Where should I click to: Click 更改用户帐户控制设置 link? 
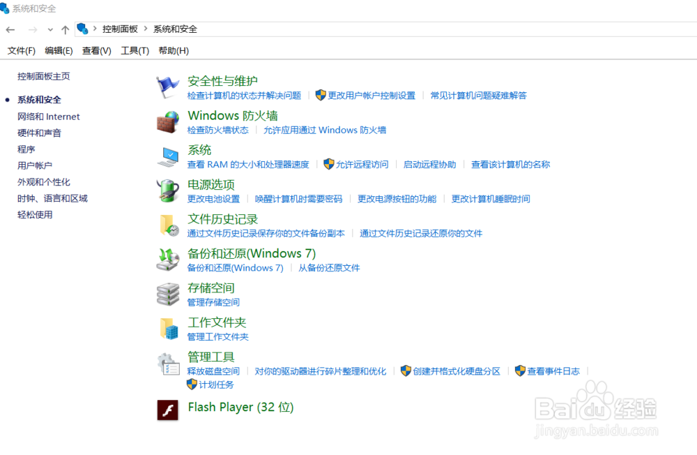click(372, 96)
